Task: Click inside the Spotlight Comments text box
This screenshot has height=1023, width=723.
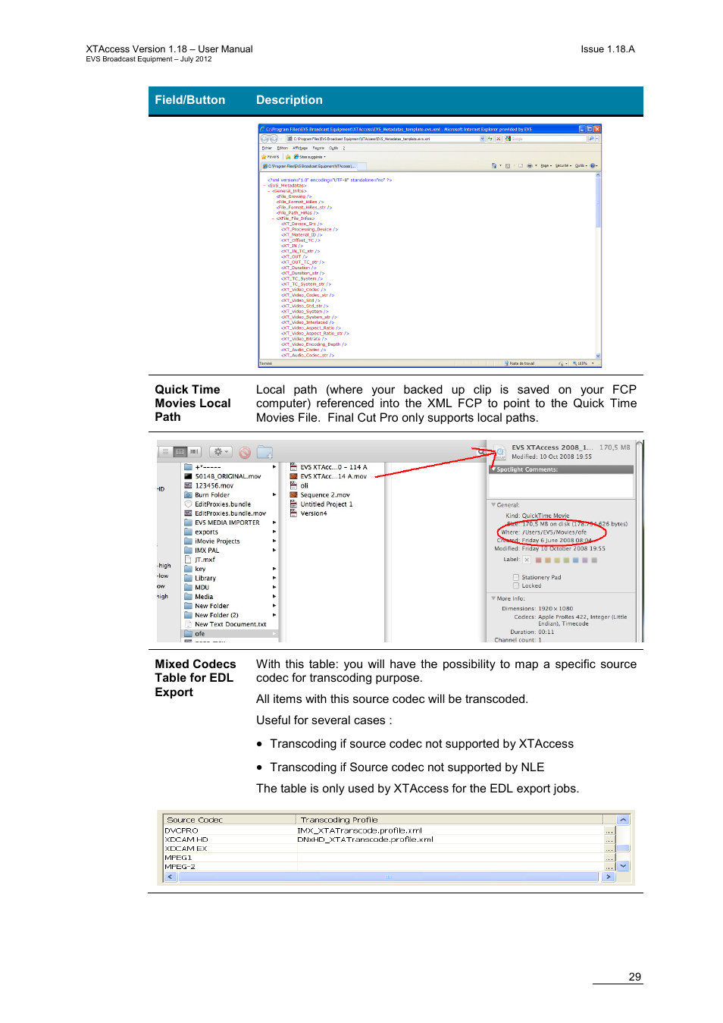Action: tap(561, 485)
